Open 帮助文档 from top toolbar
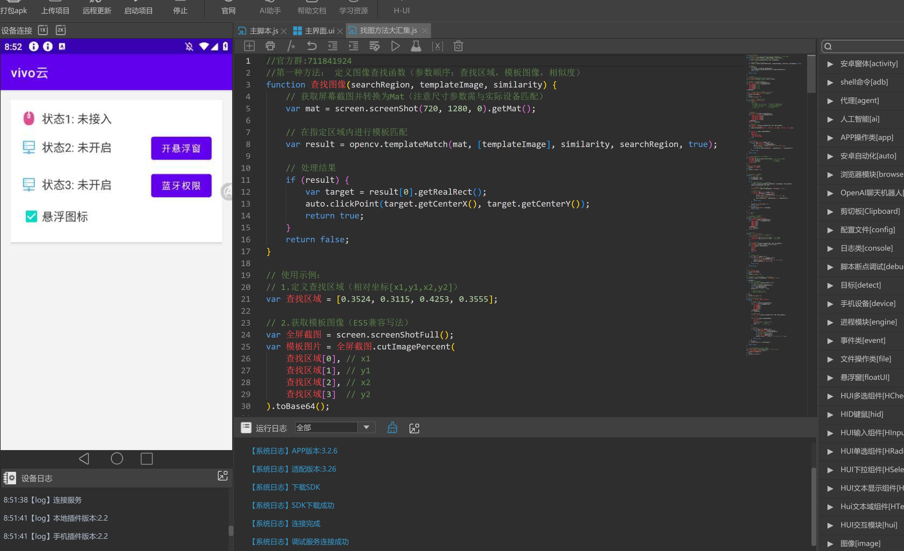The height and width of the screenshot is (551, 904). click(x=311, y=10)
